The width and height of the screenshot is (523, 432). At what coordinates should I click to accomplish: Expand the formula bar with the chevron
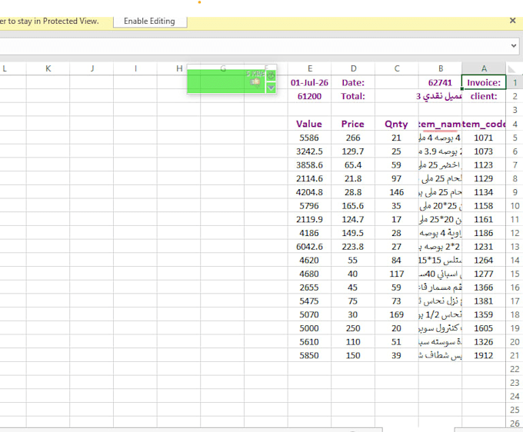tap(514, 45)
